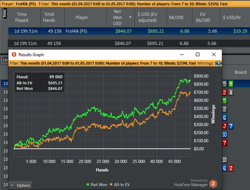The width and height of the screenshot is (250, 190).
Task: Click the $846.07 net won cell
Action: [124, 31]
